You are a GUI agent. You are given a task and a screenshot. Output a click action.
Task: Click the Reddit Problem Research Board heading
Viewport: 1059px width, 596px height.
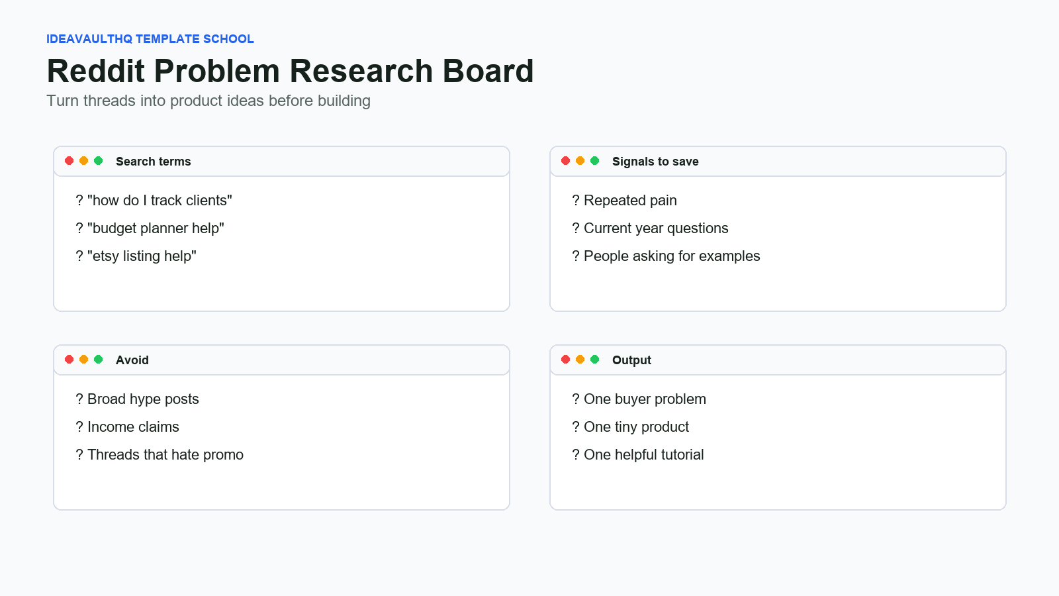pos(290,71)
